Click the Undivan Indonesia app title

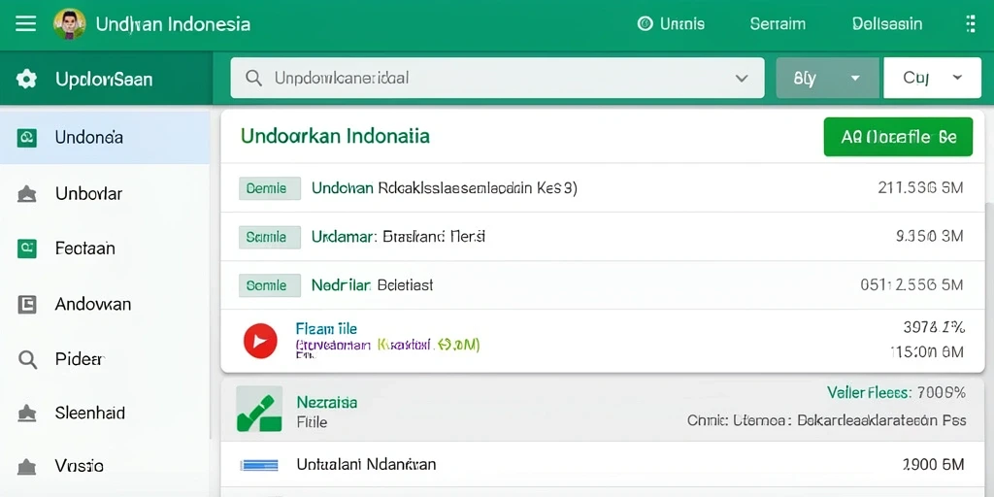173,24
